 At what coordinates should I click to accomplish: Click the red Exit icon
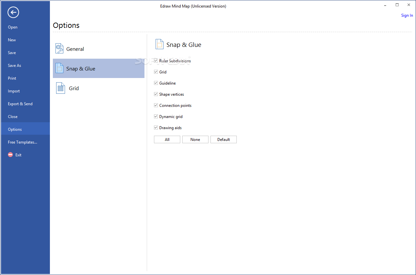point(11,155)
